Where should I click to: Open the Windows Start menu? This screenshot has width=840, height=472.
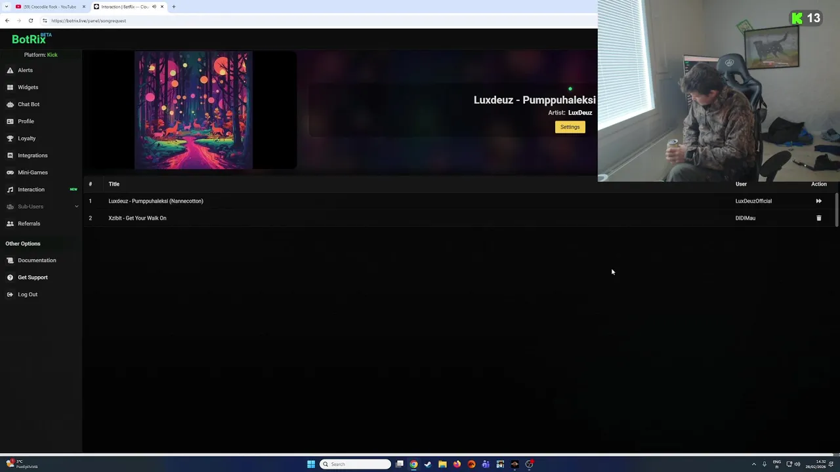(311, 464)
